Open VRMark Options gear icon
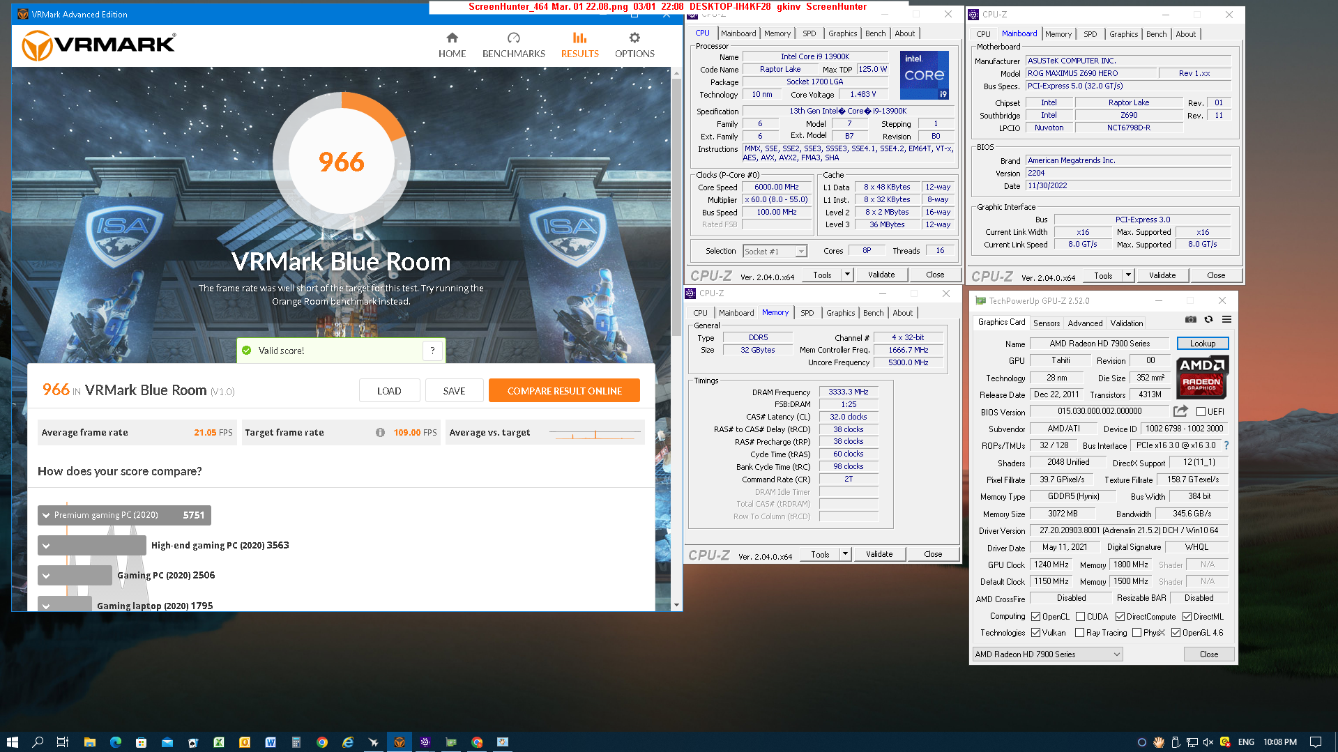The height and width of the screenshot is (752, 1338). (634, 38)
